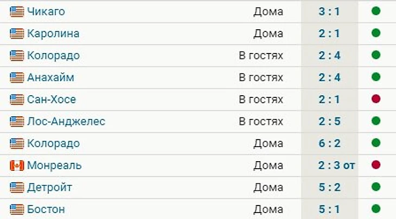Click the flag icon next to Сан-Хосе
Image resolution: width=396 pixels, height=219 pixels.
click(17, 99)
